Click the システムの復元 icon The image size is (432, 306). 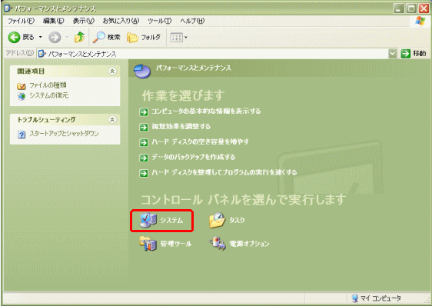point(22,96)
